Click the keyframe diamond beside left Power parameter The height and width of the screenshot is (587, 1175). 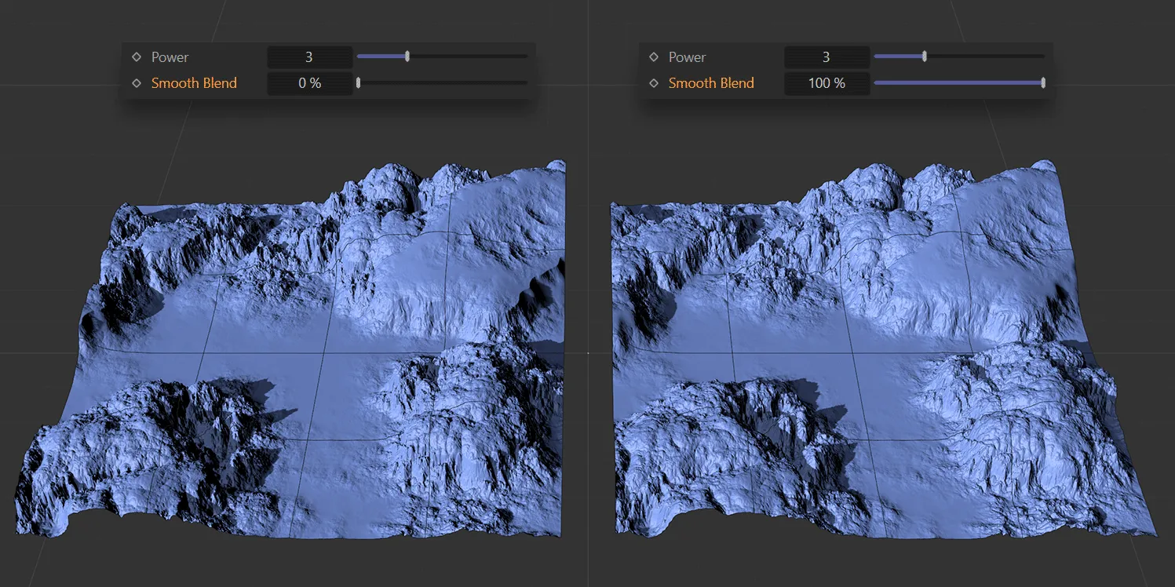[136, 57]
